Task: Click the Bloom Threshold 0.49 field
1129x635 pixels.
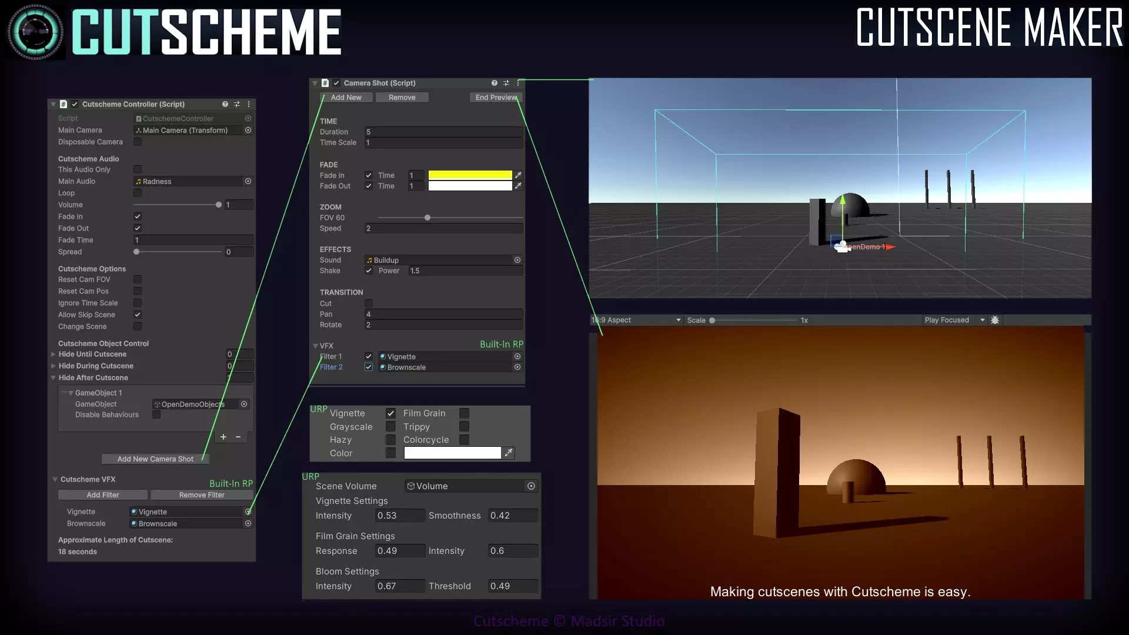Action: point(513,586)
